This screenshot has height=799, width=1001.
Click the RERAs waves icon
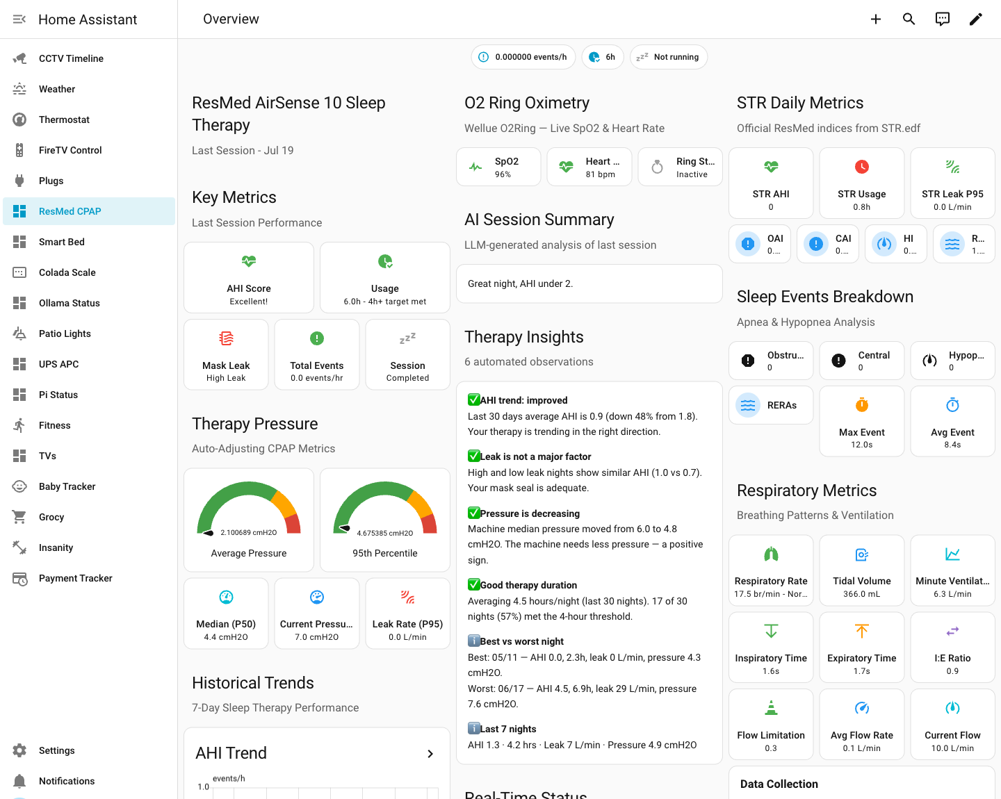pyautogui.click(x=748, y=405)
